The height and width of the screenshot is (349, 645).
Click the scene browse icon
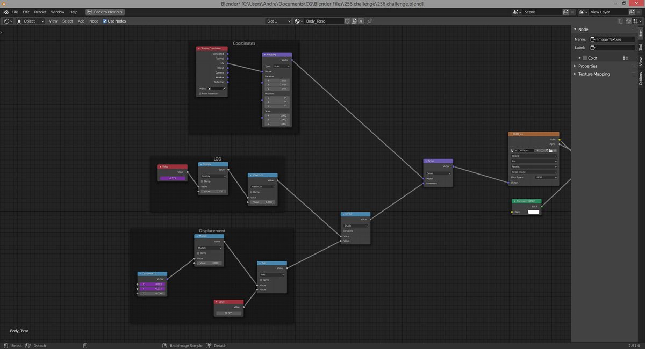517,12
